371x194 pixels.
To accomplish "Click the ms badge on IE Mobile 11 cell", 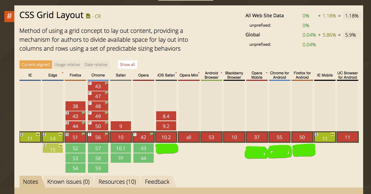I will click(333, 134).
